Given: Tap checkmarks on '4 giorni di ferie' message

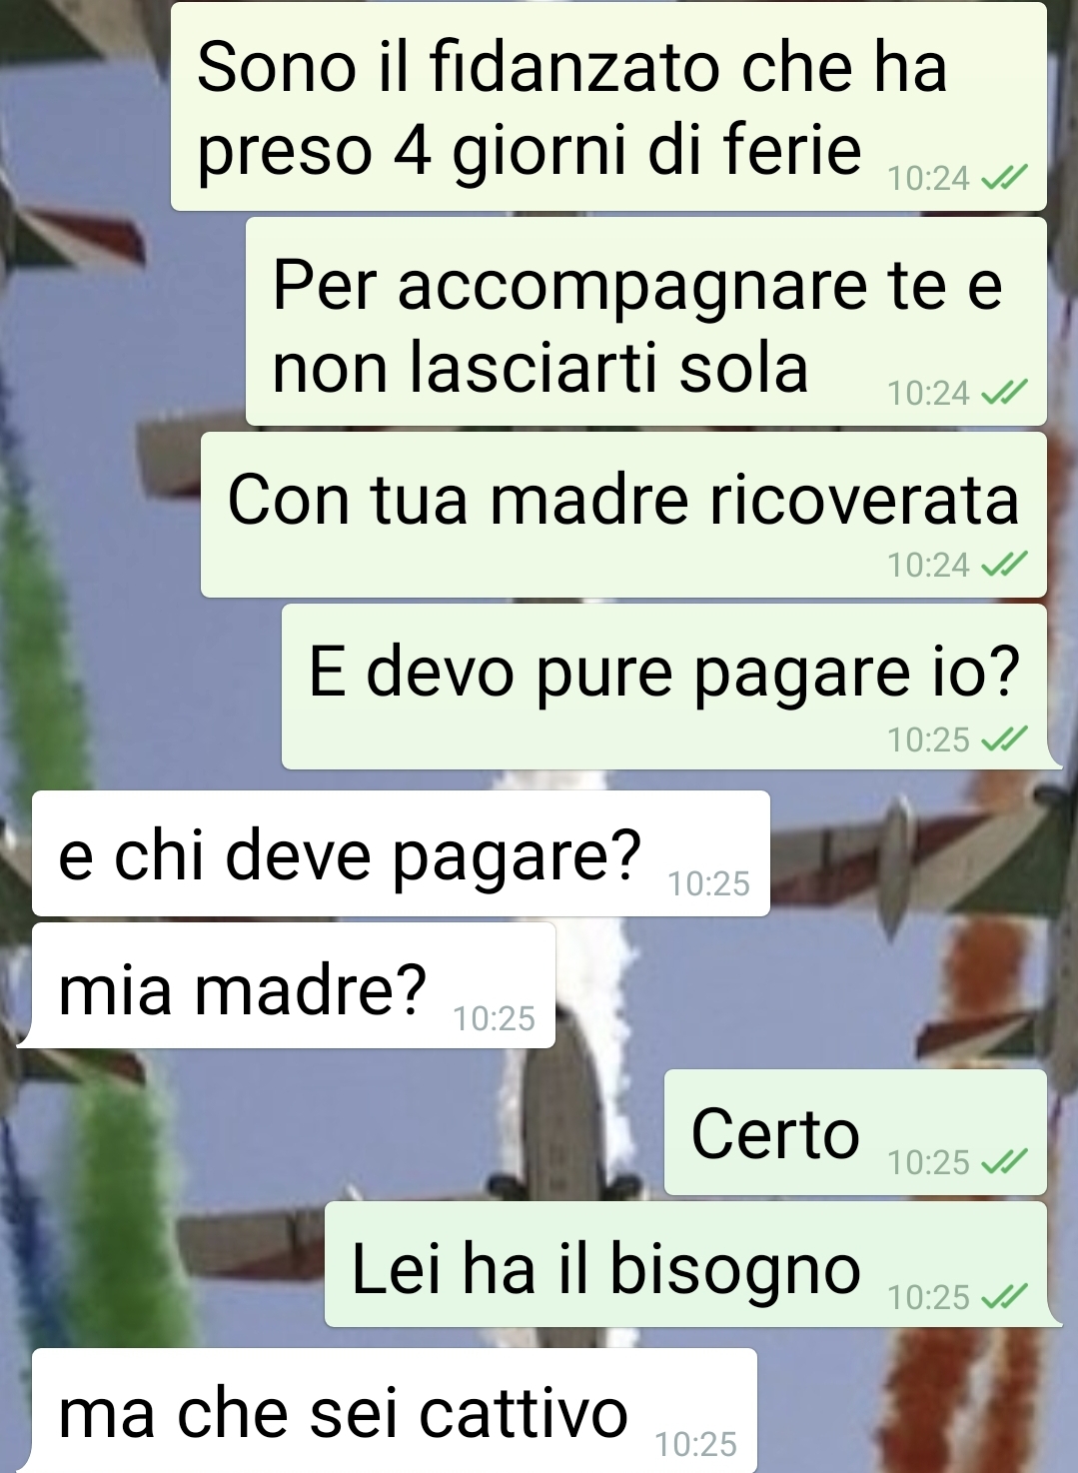Looking at the screenshot, I should click(x=1004, y=178).
